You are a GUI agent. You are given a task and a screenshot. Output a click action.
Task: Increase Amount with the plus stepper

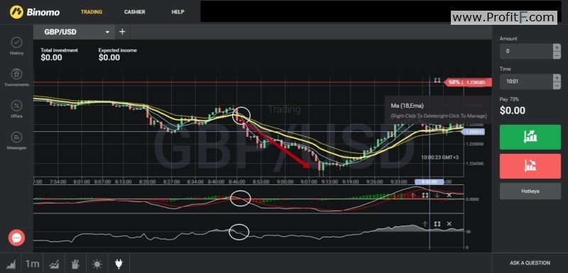(x=557, y=48)
